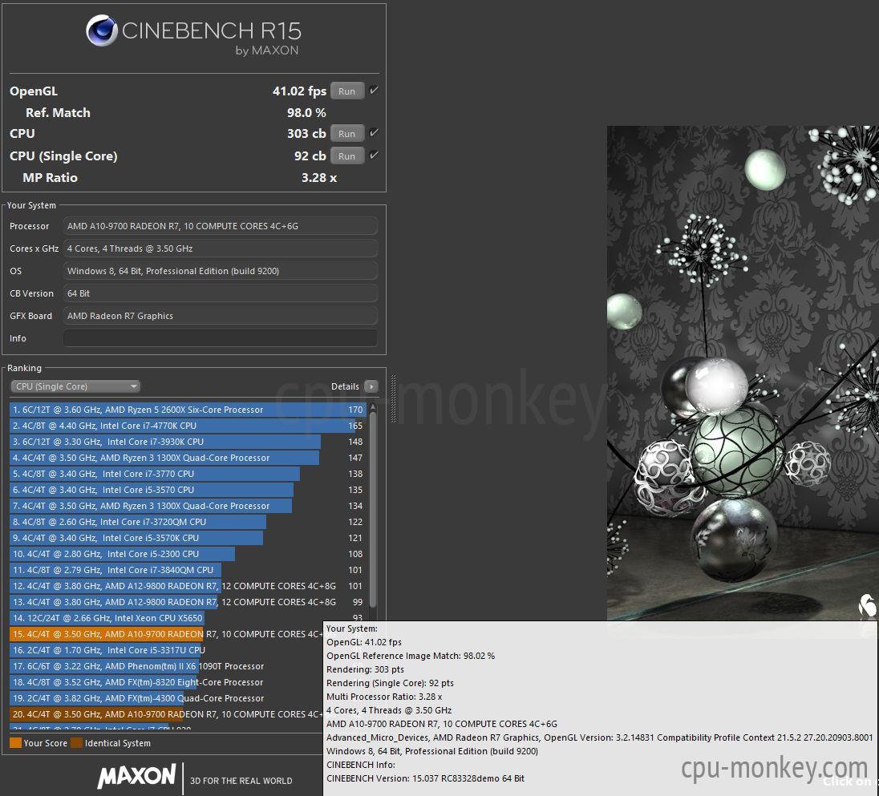Select ranking row 16 Intel Core i5-3317U
Viewport: 879px width, 796px height.
[167, 650]
